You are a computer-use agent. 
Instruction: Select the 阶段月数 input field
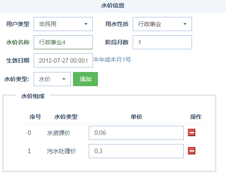click(x=162, y=42)
